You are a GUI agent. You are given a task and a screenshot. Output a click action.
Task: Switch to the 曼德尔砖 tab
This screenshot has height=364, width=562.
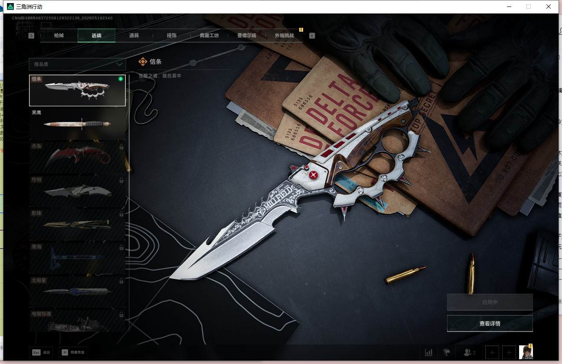pyautogui.click(x=247, y=36)
